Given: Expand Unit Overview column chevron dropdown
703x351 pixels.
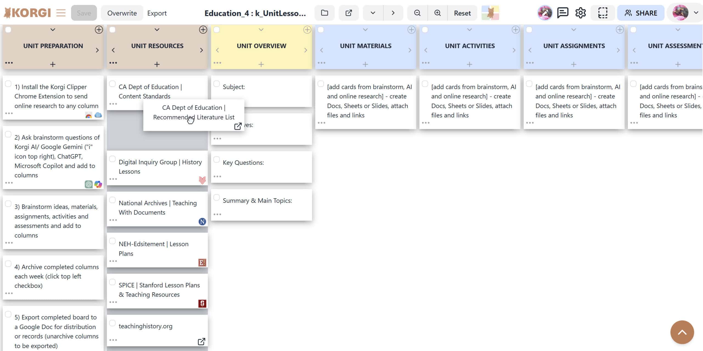Looking at the screenshot, I should pyautogui.click(x=261, y=30).
